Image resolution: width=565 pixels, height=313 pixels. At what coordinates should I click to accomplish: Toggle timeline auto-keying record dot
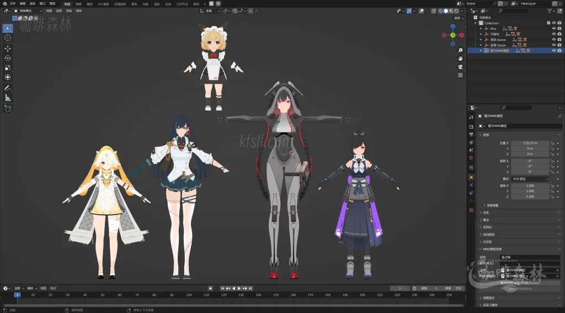210,288
